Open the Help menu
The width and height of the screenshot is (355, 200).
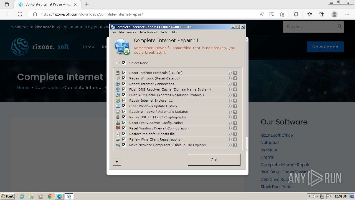174,32
